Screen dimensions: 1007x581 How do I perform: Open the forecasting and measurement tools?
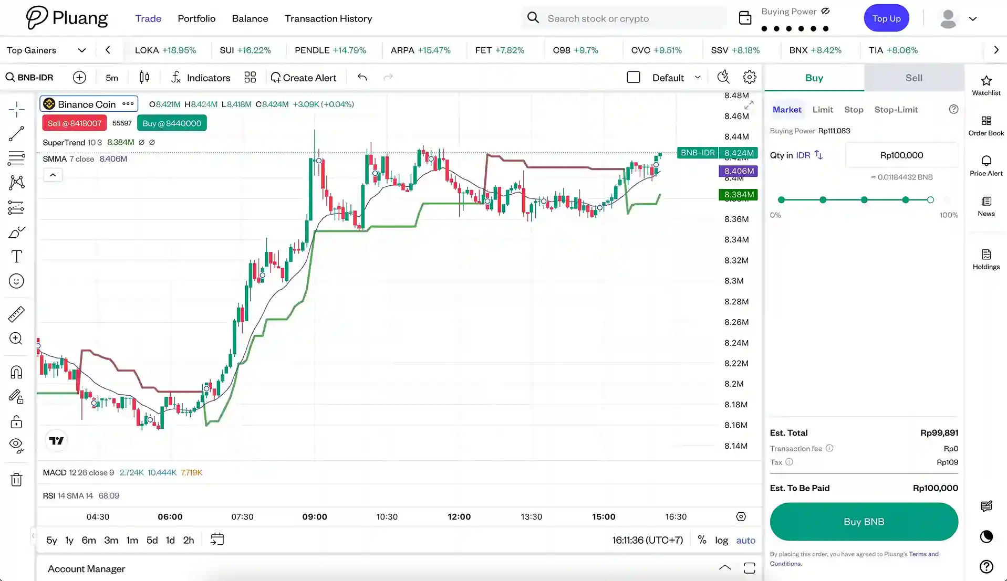16,208
